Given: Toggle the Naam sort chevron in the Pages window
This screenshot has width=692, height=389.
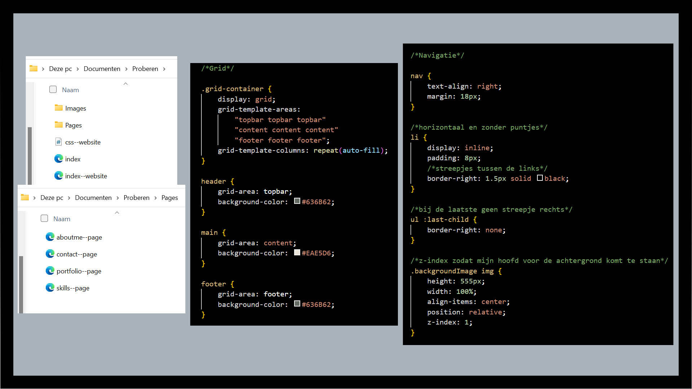Looking at the screenshot, I should (x=117, y=213).
